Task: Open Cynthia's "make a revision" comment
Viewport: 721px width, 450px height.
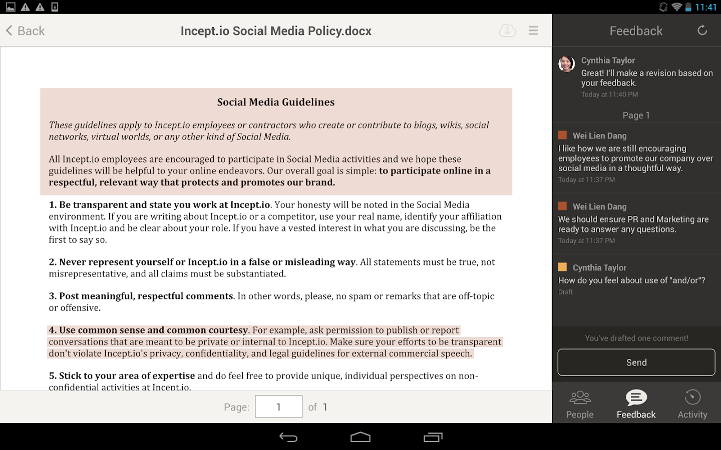Action: 636,77
